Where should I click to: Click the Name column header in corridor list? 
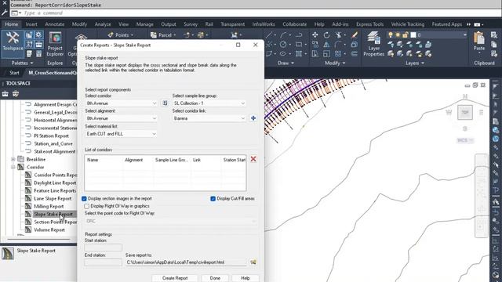[x=93, y=160]
